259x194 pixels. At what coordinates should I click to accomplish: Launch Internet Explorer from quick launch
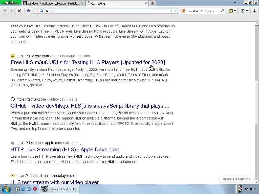(23, 189)
